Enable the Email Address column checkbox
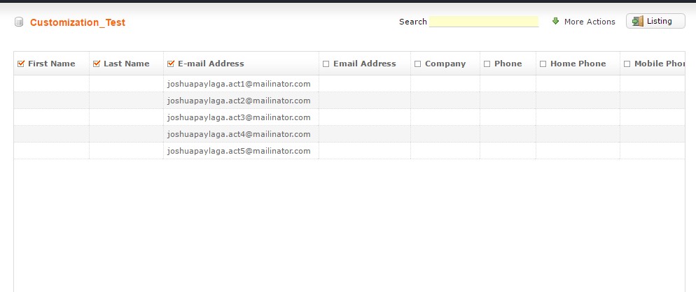The image size is (696, 292). pos(326,64)
